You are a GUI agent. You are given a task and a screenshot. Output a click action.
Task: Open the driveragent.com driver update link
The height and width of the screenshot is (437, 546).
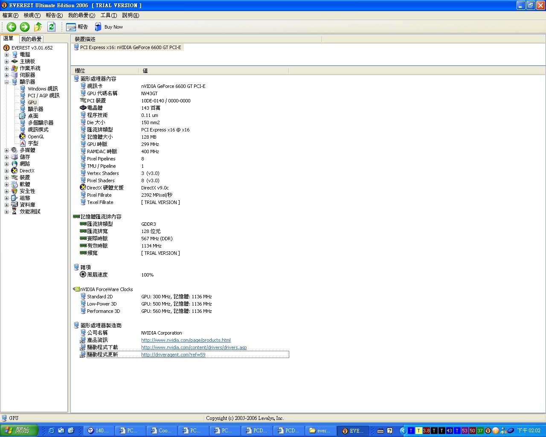(x=173, y=355)
